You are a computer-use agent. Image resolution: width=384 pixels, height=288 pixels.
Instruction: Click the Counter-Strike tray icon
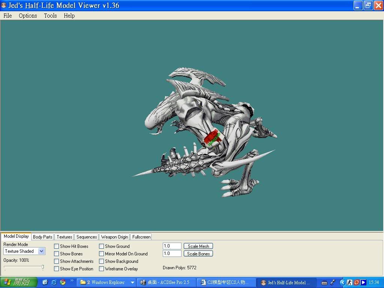pyautogui.click(x=349, y=282)
